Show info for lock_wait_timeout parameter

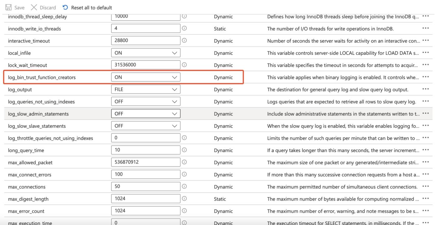[x=184, y=65]
